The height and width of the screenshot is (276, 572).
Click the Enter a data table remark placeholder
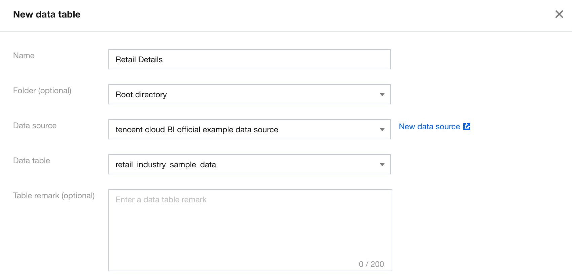pyautogui.click(x=161, y=200)
